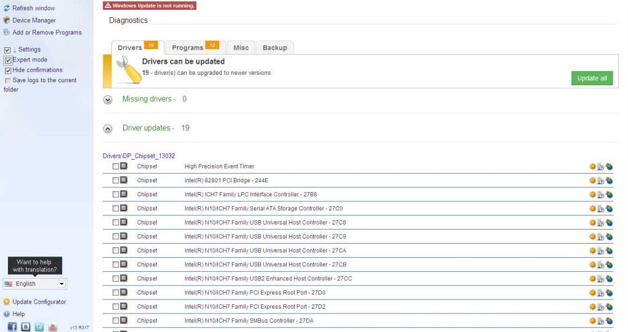This screenshot has height=332, width=628.
Task: Check the High Precision Event Timer driver box
Action: click(x=116, y=166)
